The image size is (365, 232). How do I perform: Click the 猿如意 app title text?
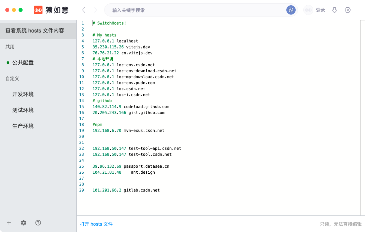57,10
